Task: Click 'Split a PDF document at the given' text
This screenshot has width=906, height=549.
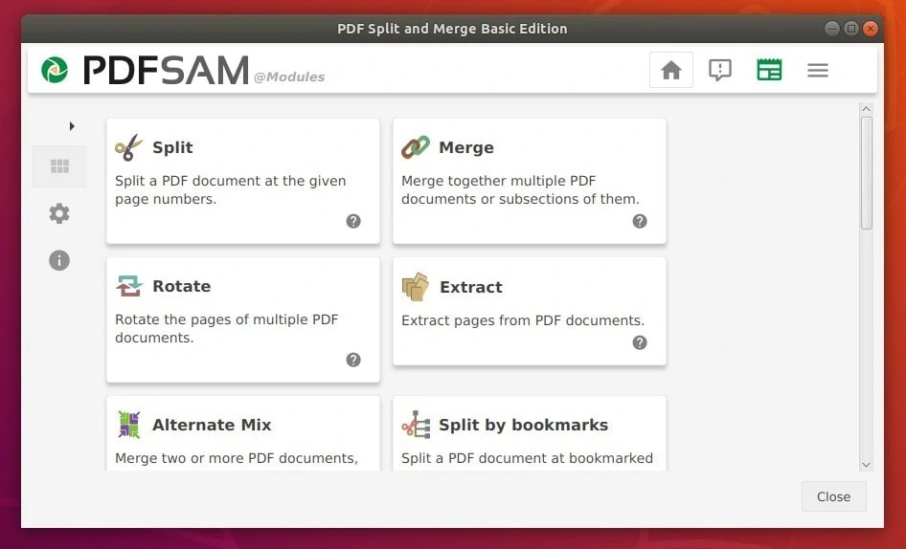Action: 231,181
